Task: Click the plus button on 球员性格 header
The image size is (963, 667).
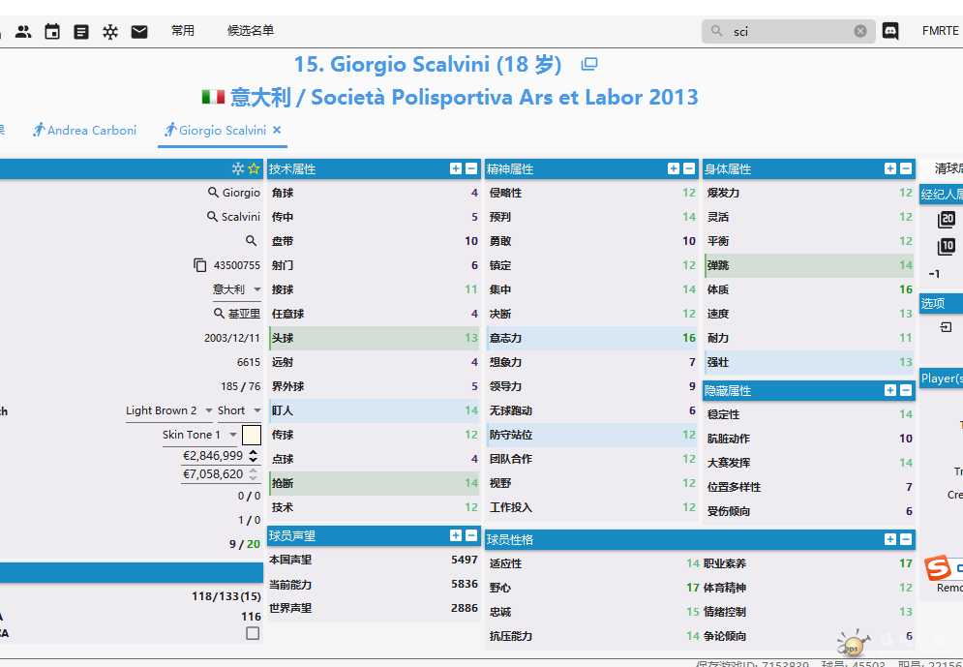Action: (890, 539)
